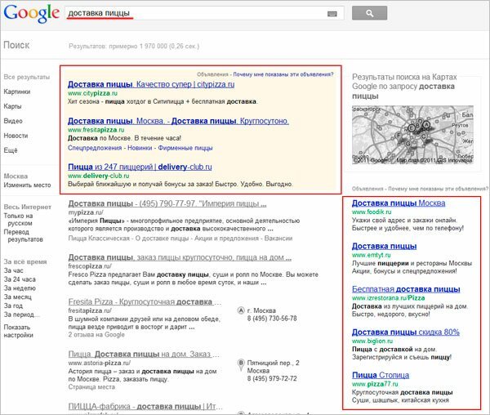Open Новинки sitelink
Viewport: 490px width, 415px height.
coord(140,148)
